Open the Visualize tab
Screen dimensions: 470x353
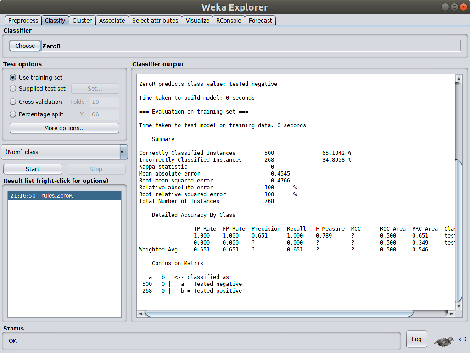click(x=197, y=20)
